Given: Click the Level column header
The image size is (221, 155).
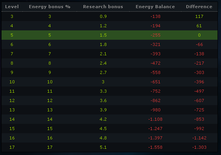Looking at the screenshot, I should [x=12, y=7].
